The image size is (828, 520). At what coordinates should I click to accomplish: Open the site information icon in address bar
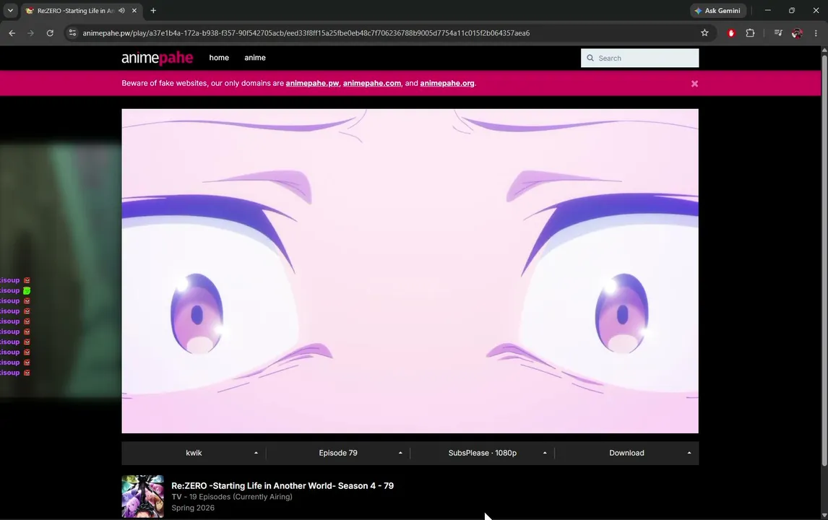(x=73, y=32)
